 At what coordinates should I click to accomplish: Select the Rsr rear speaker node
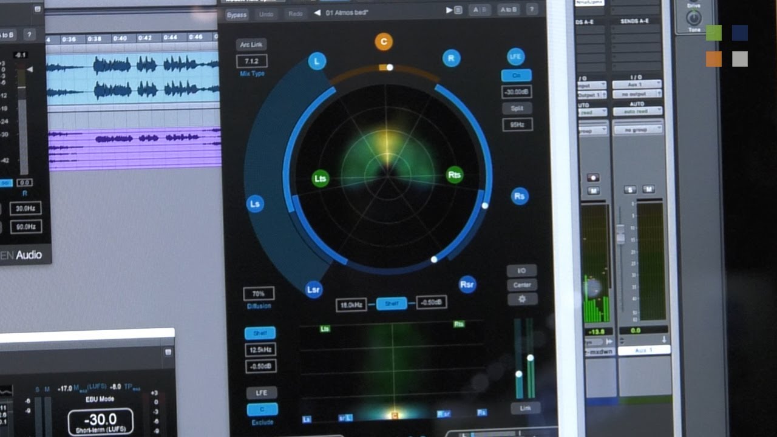467,284
